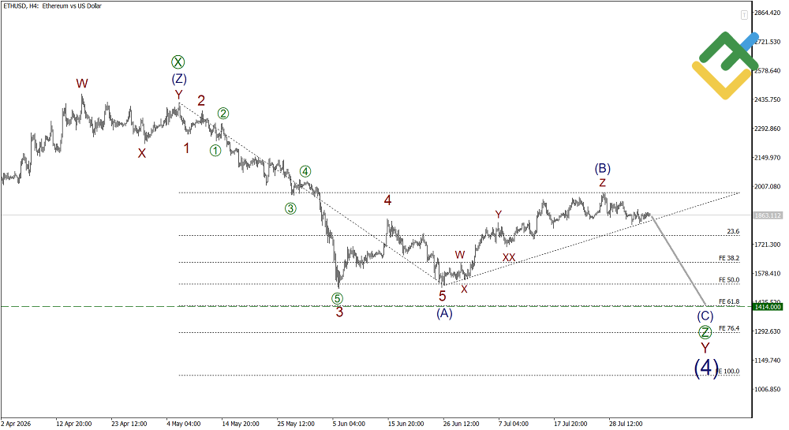Click the 2292.860 price axis value

tap(768, 129)
